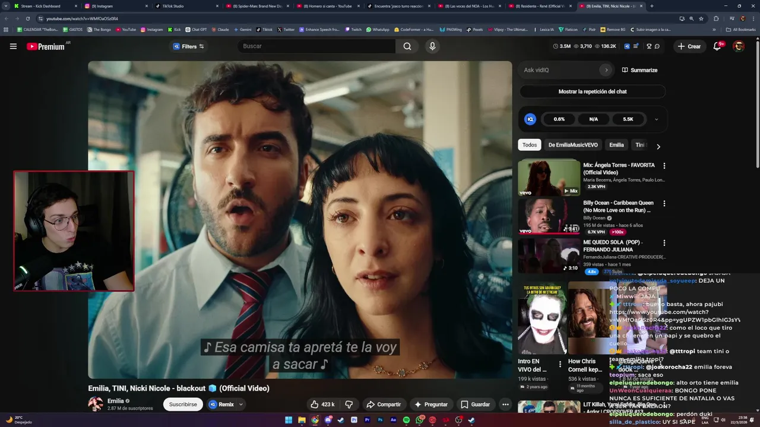This screenshot has width=760, height=427.
Task: Open Billy Ocean Caribbean Queen thumbnail
Action: tap(549, 216)
